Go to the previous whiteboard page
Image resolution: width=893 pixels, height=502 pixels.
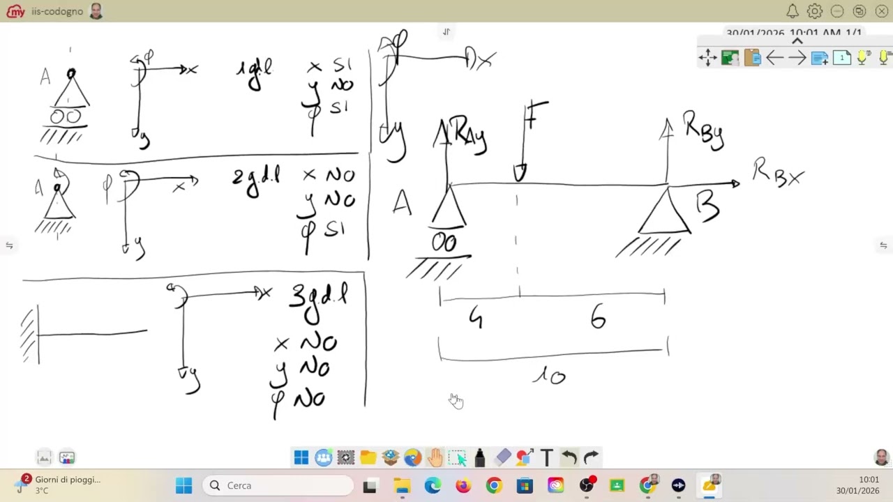coord(774,58)
